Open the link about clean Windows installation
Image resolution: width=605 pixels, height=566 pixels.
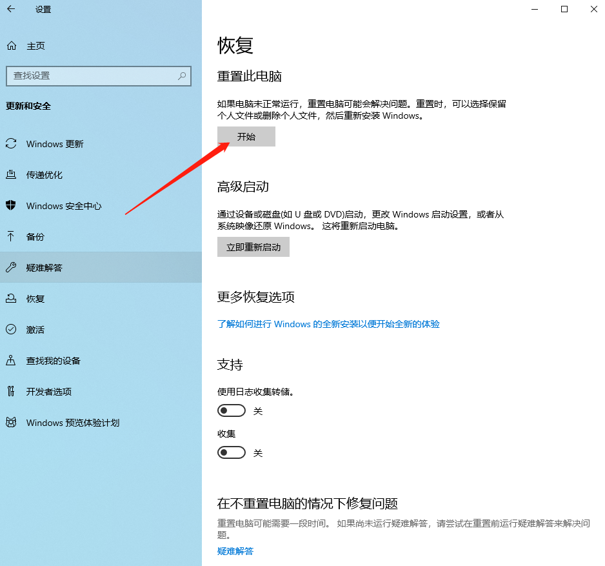328,324
